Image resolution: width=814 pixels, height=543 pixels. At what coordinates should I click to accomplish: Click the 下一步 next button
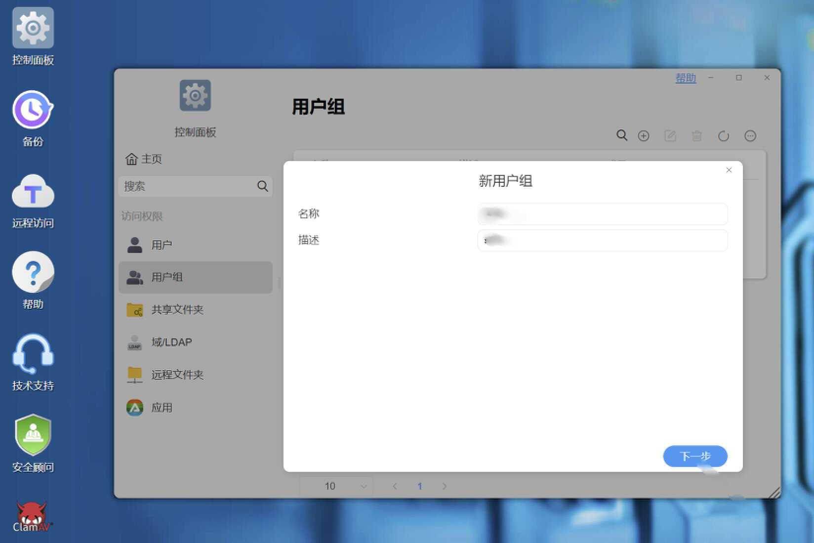(x=695, y=456)
